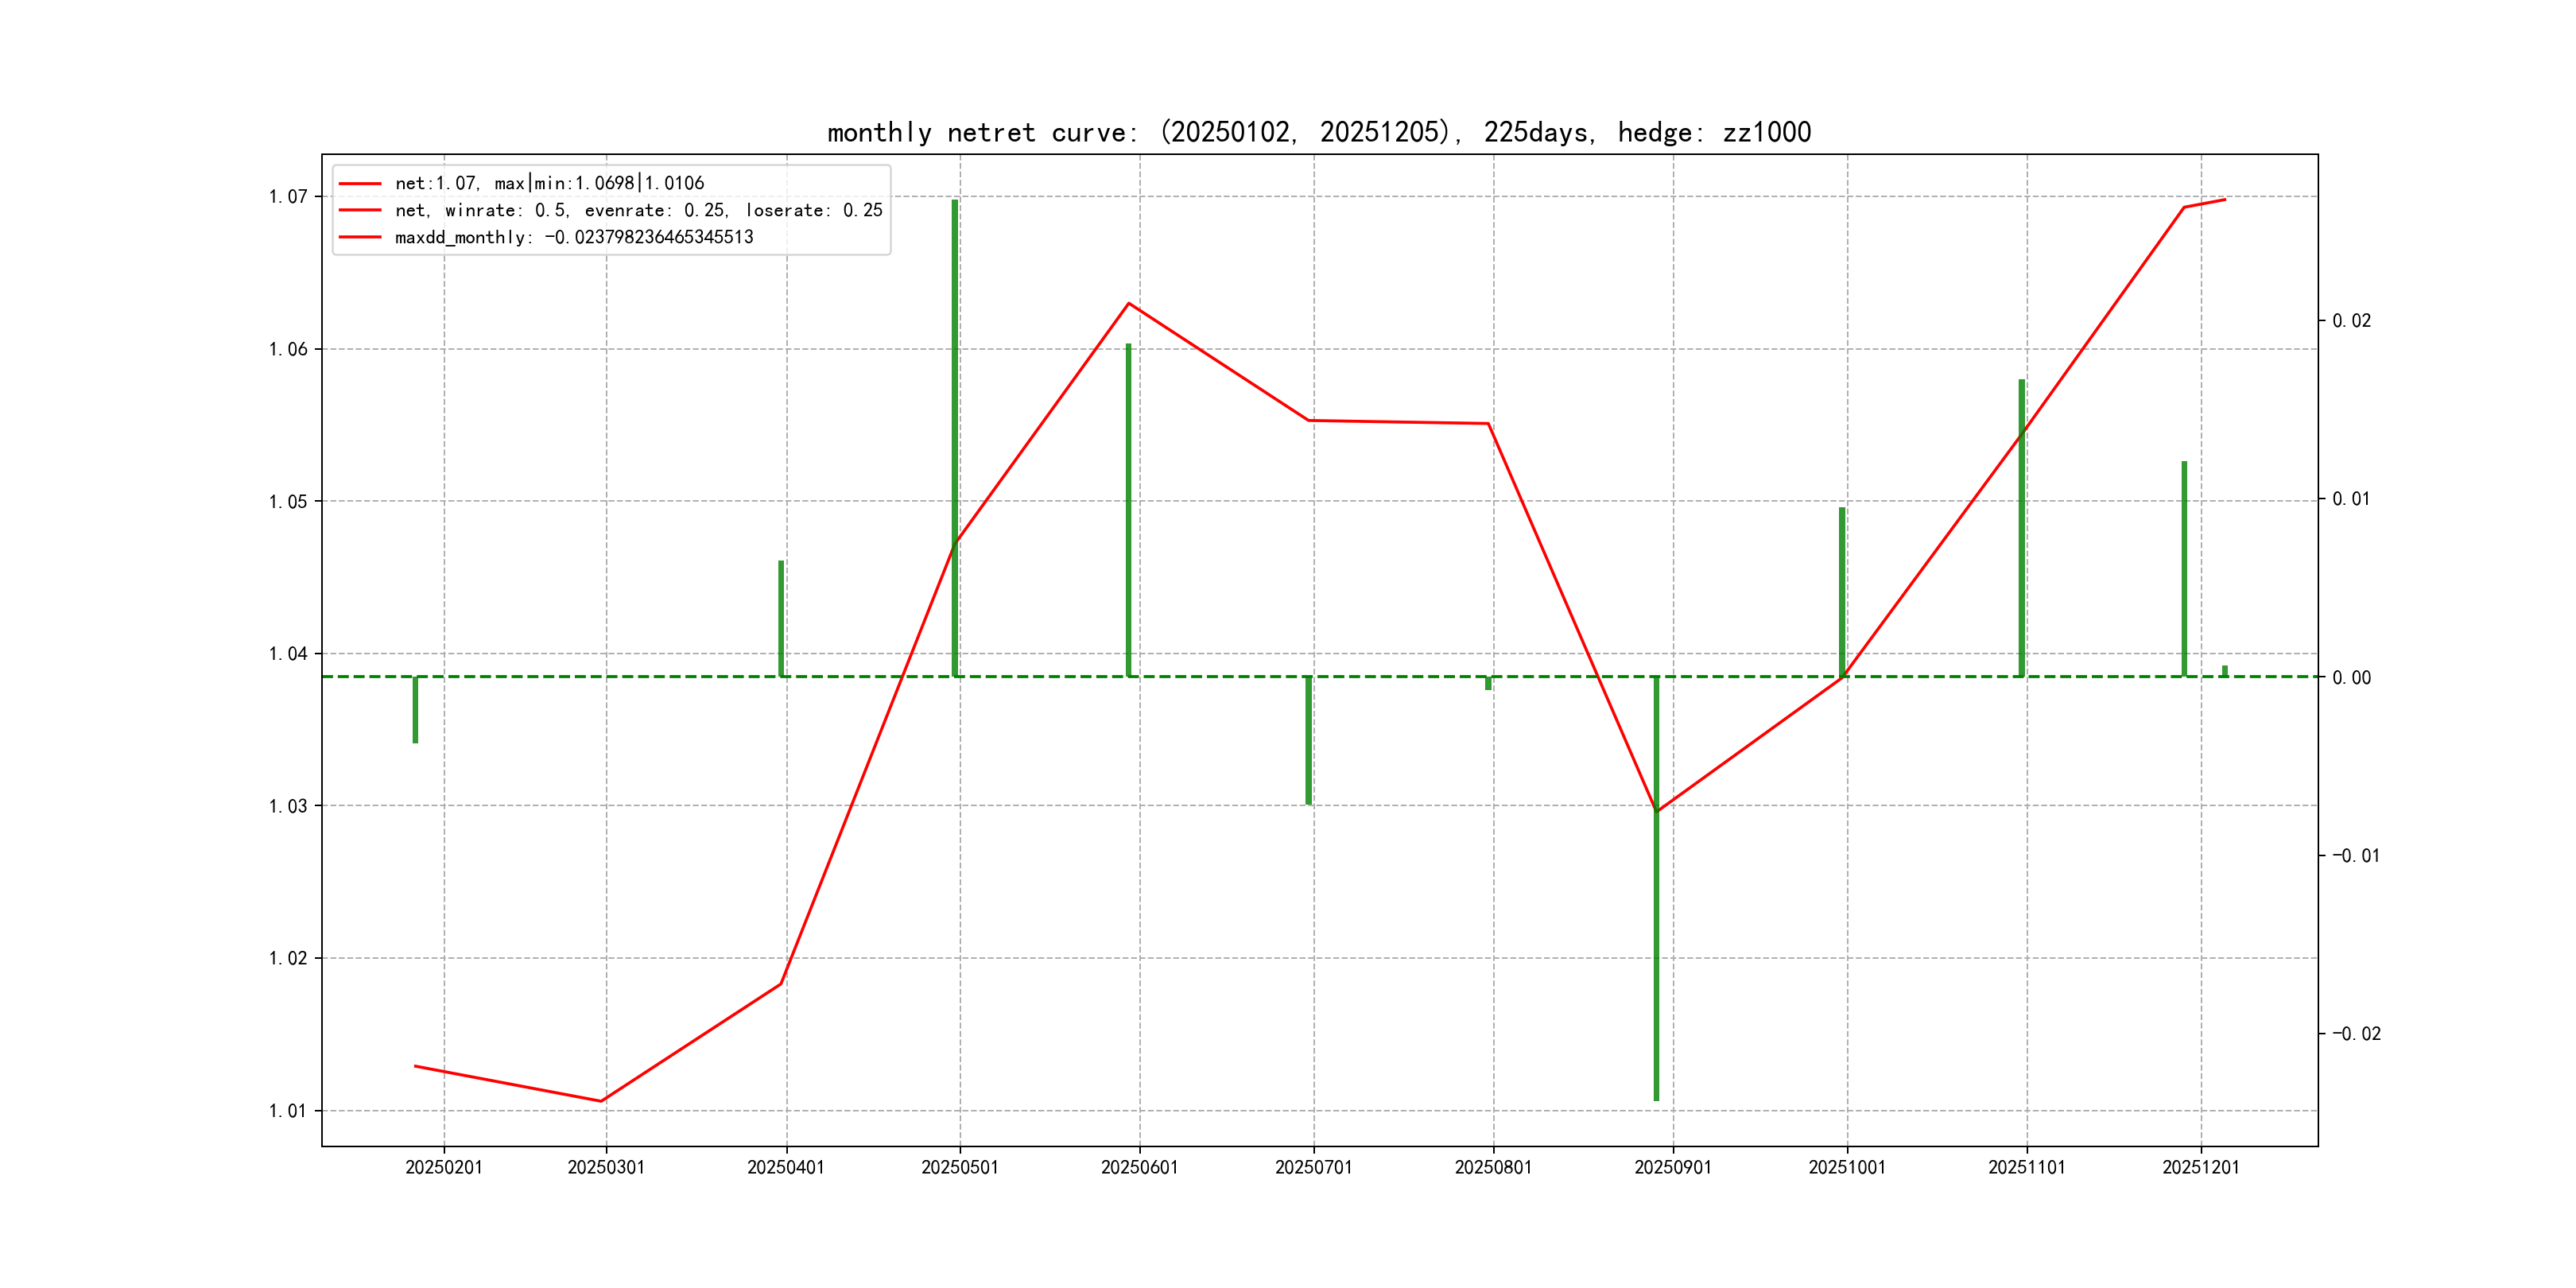Viewport: 2576px width, 1288px height.
Task: Select the winrate legend entry text
Action: [638, 210]
